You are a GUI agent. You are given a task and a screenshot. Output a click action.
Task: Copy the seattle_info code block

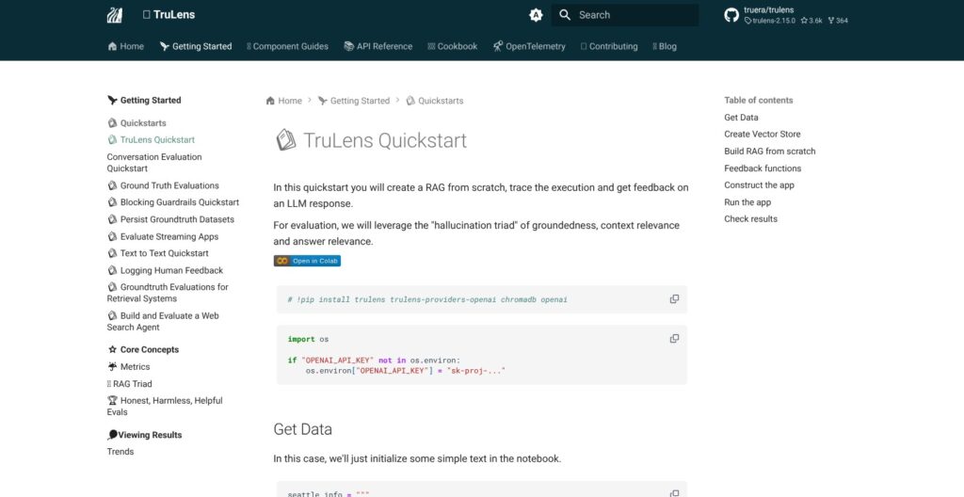tap(674, 493)
